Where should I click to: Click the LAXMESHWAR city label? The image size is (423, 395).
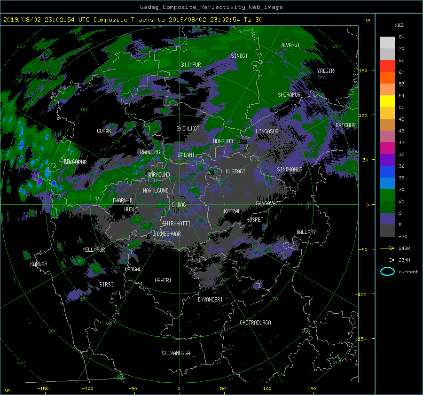click(x=166, y=234)
